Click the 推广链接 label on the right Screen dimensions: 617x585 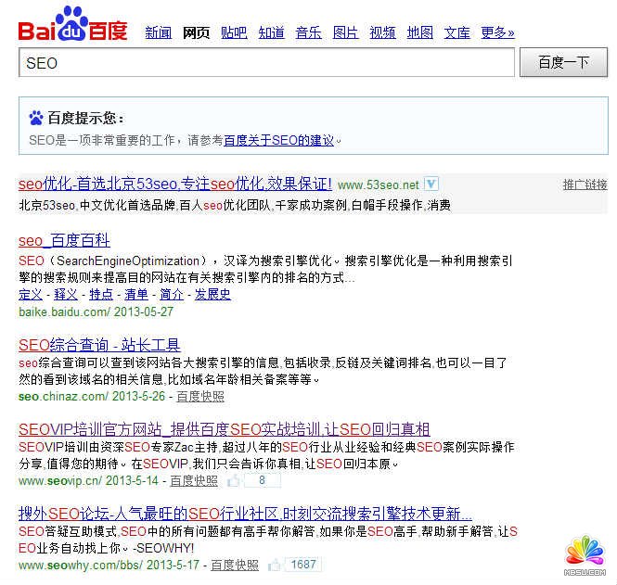(x=585, y=184)
